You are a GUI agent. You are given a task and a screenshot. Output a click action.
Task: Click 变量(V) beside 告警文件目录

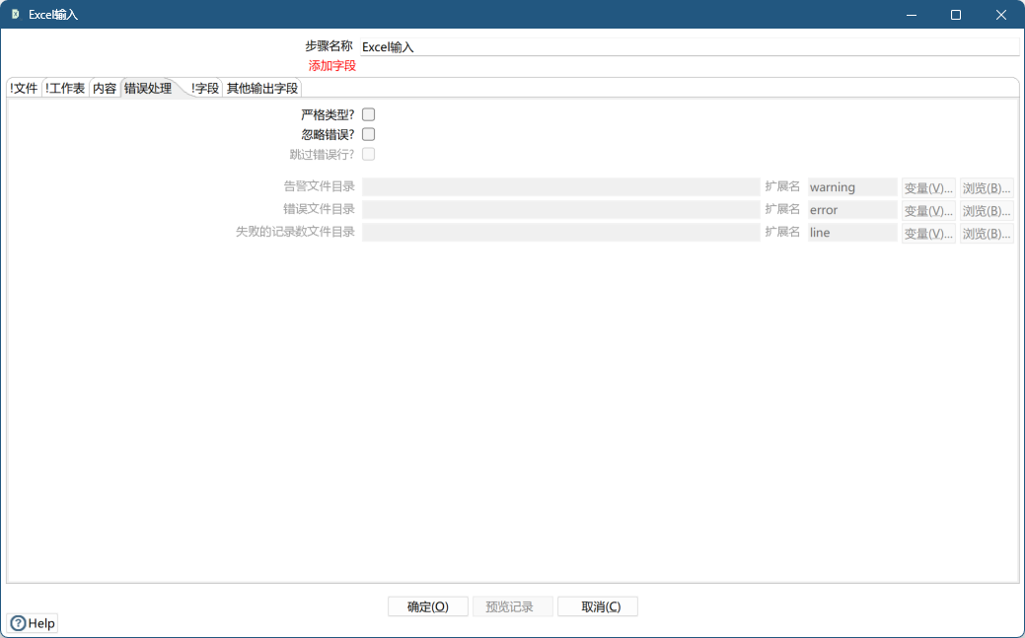(x=928, y=186)
